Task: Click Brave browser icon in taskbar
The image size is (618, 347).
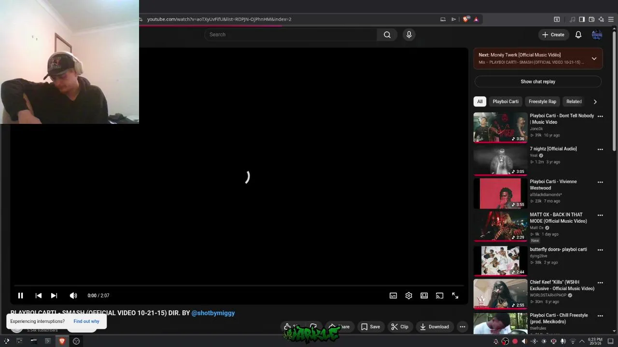Action: click(62, 341)
